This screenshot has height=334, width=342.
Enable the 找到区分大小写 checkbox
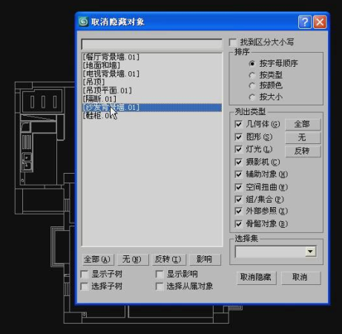tap(233, 42)
